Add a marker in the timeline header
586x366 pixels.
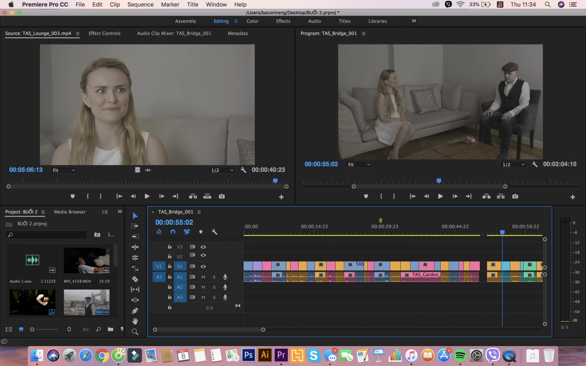point(201,232)
